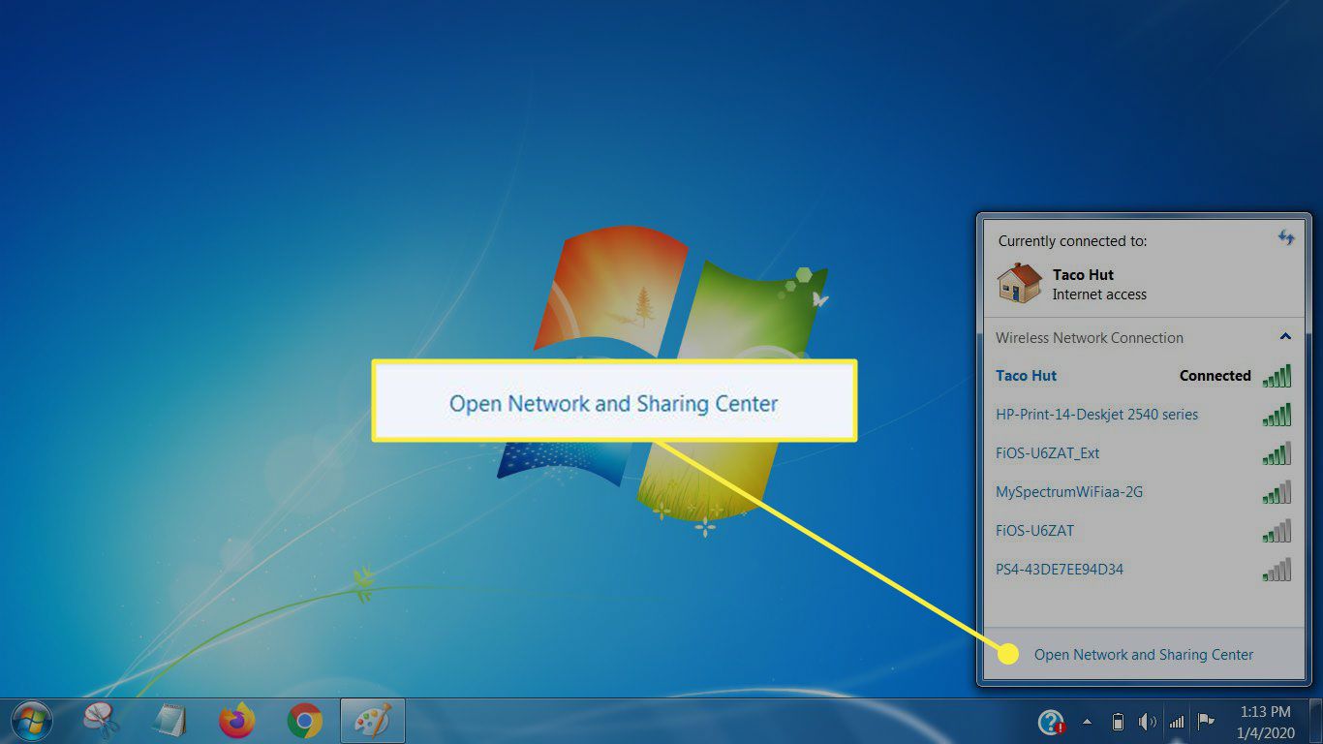Click the MySpectrumWiFiaa-2G signal strength bars
This screenshot has width=1323, height=744.
1277,492
